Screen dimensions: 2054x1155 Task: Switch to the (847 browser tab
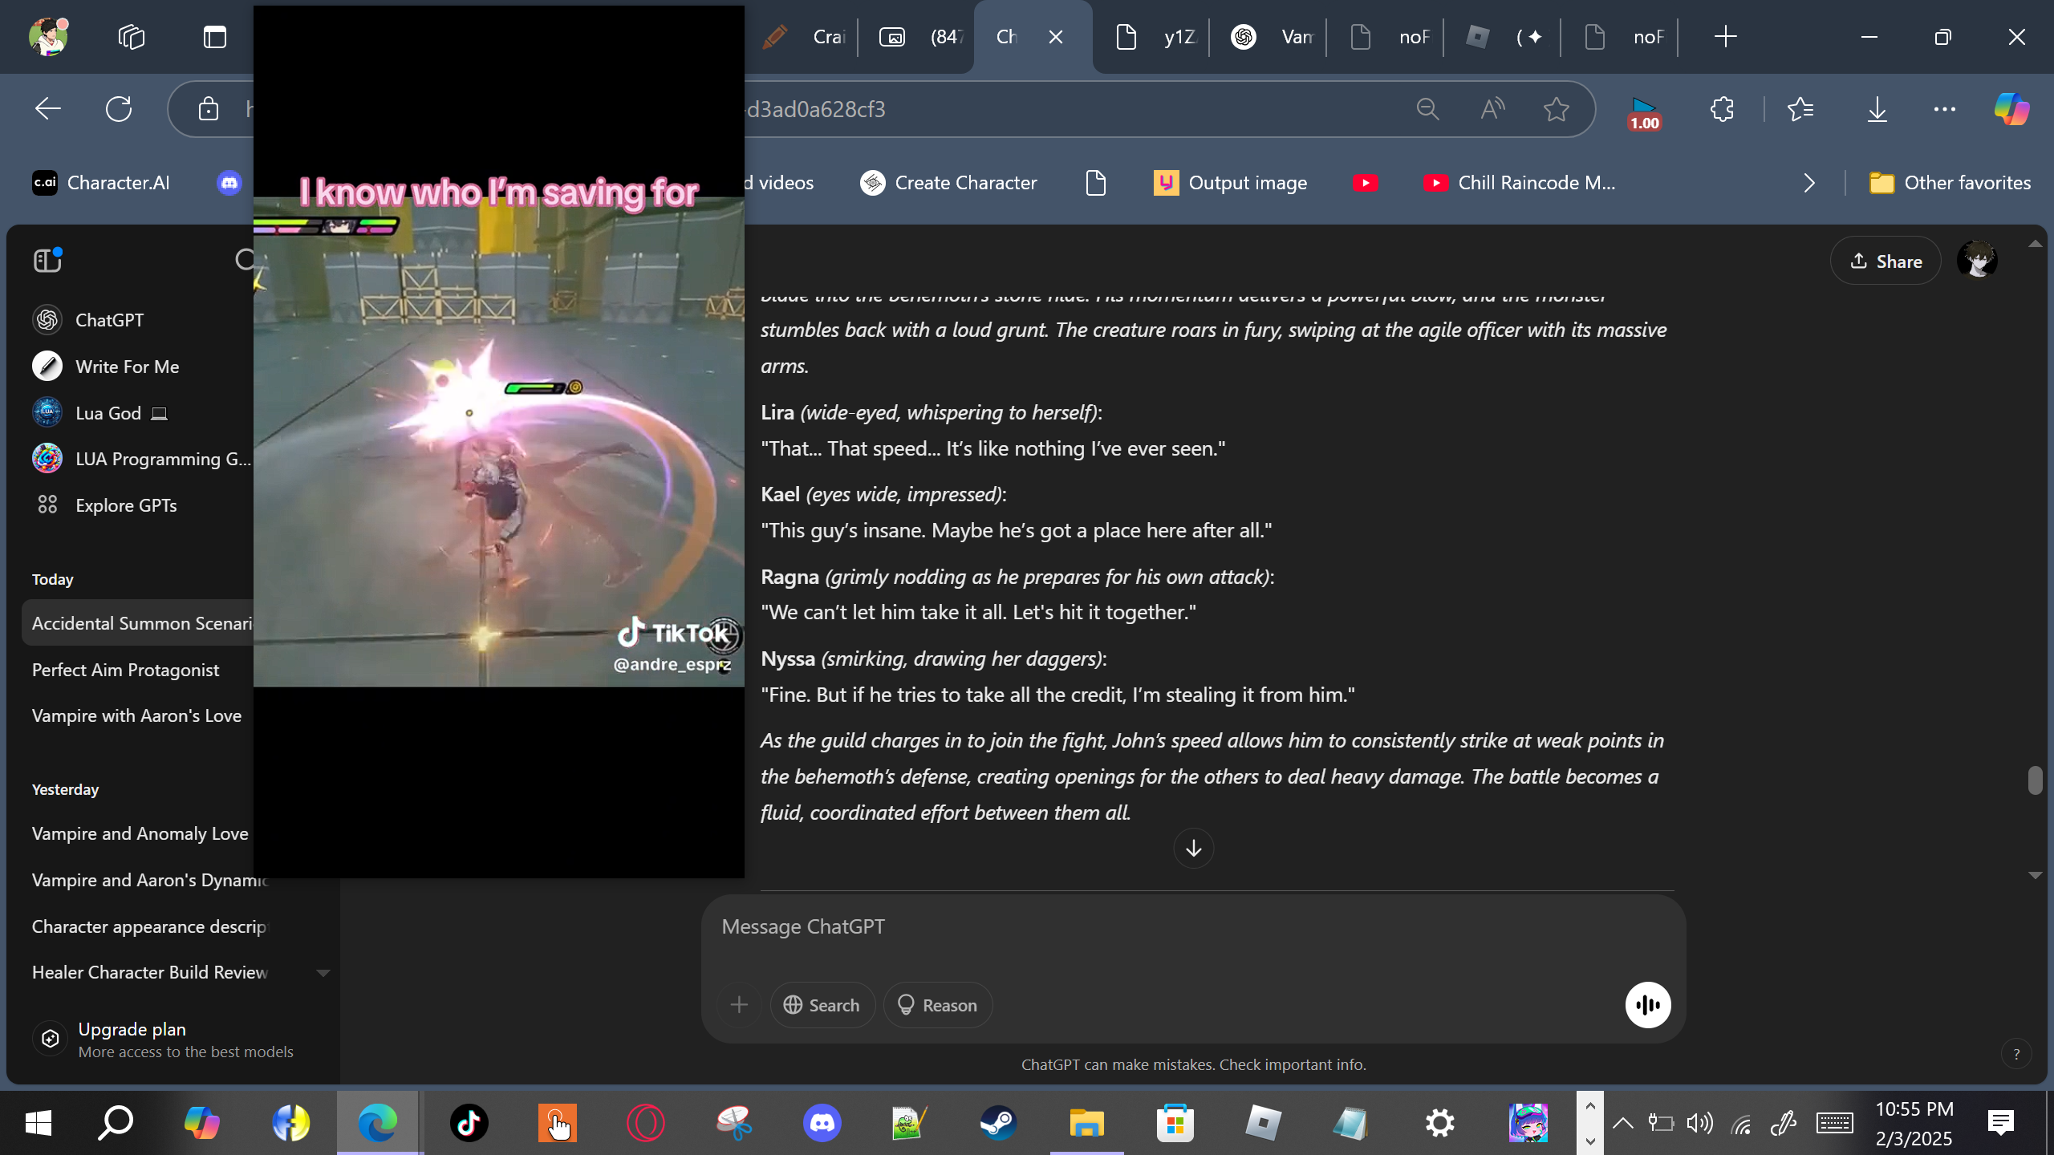pos(920,37)
